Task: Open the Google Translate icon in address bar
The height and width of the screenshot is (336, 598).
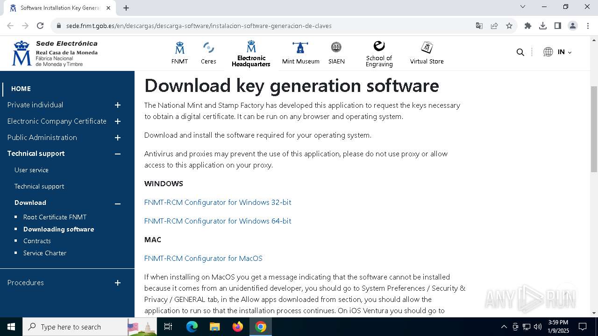Action: (479, 26)
